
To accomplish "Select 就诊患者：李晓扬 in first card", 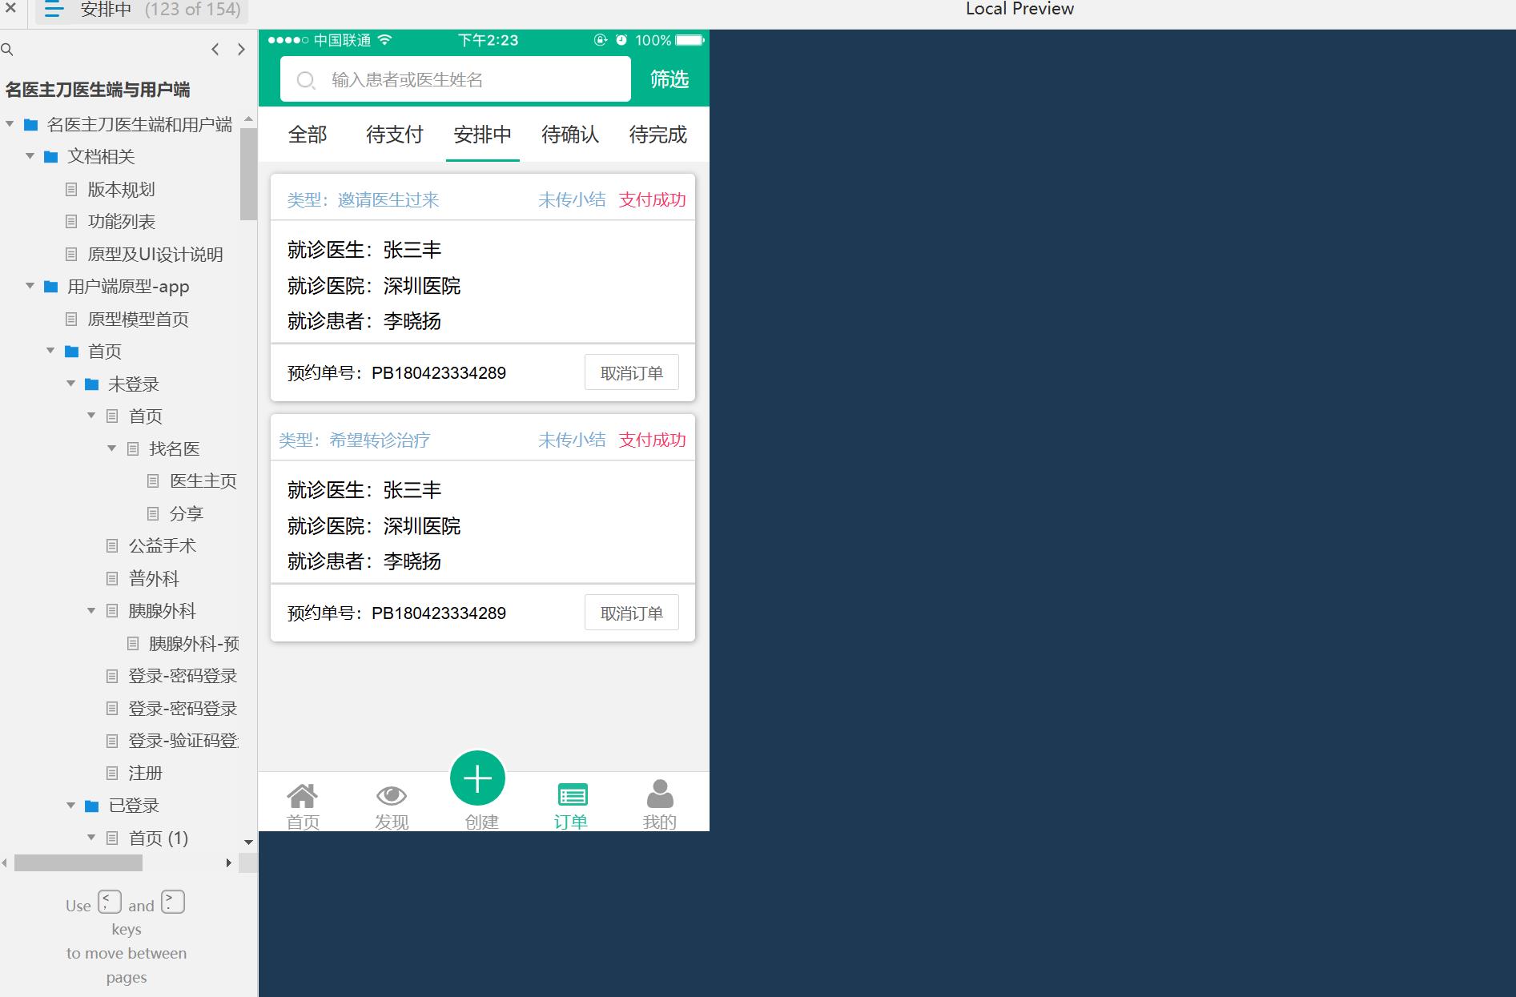I will pyautogui.click(x=364, y=321).
